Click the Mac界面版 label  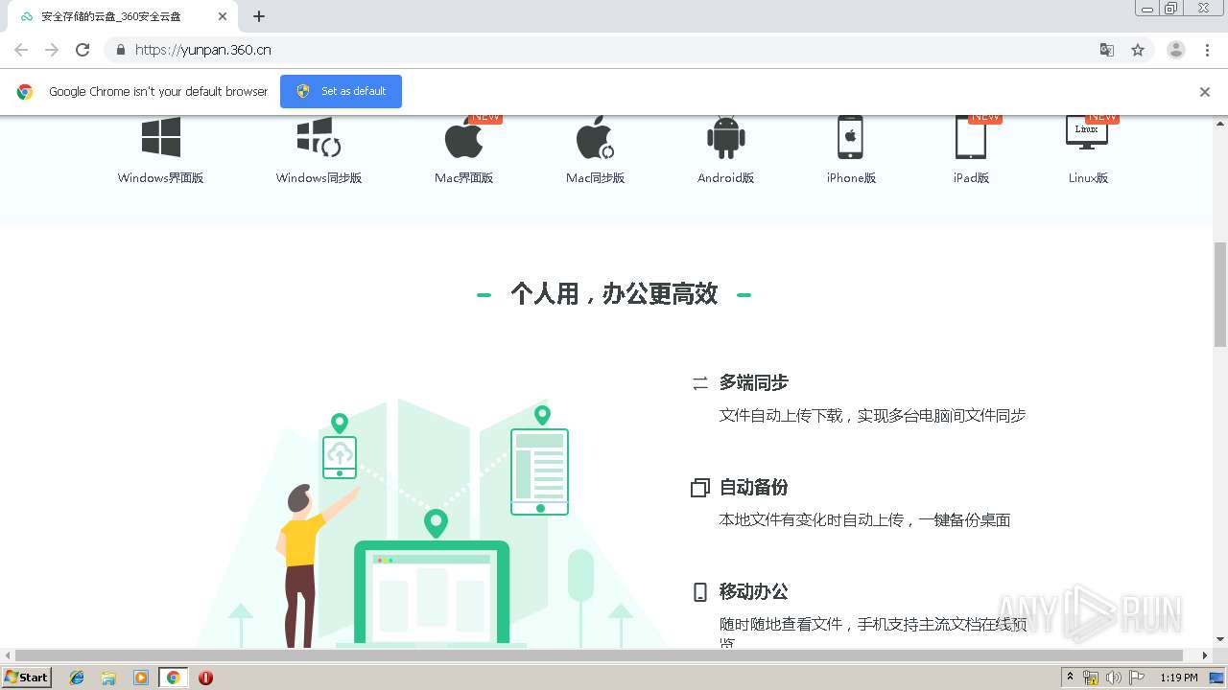point(463,178)
